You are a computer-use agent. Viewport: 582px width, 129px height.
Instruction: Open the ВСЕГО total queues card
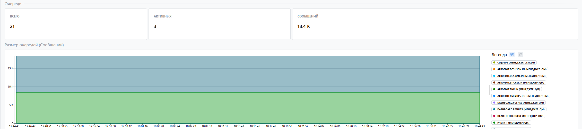76,24
